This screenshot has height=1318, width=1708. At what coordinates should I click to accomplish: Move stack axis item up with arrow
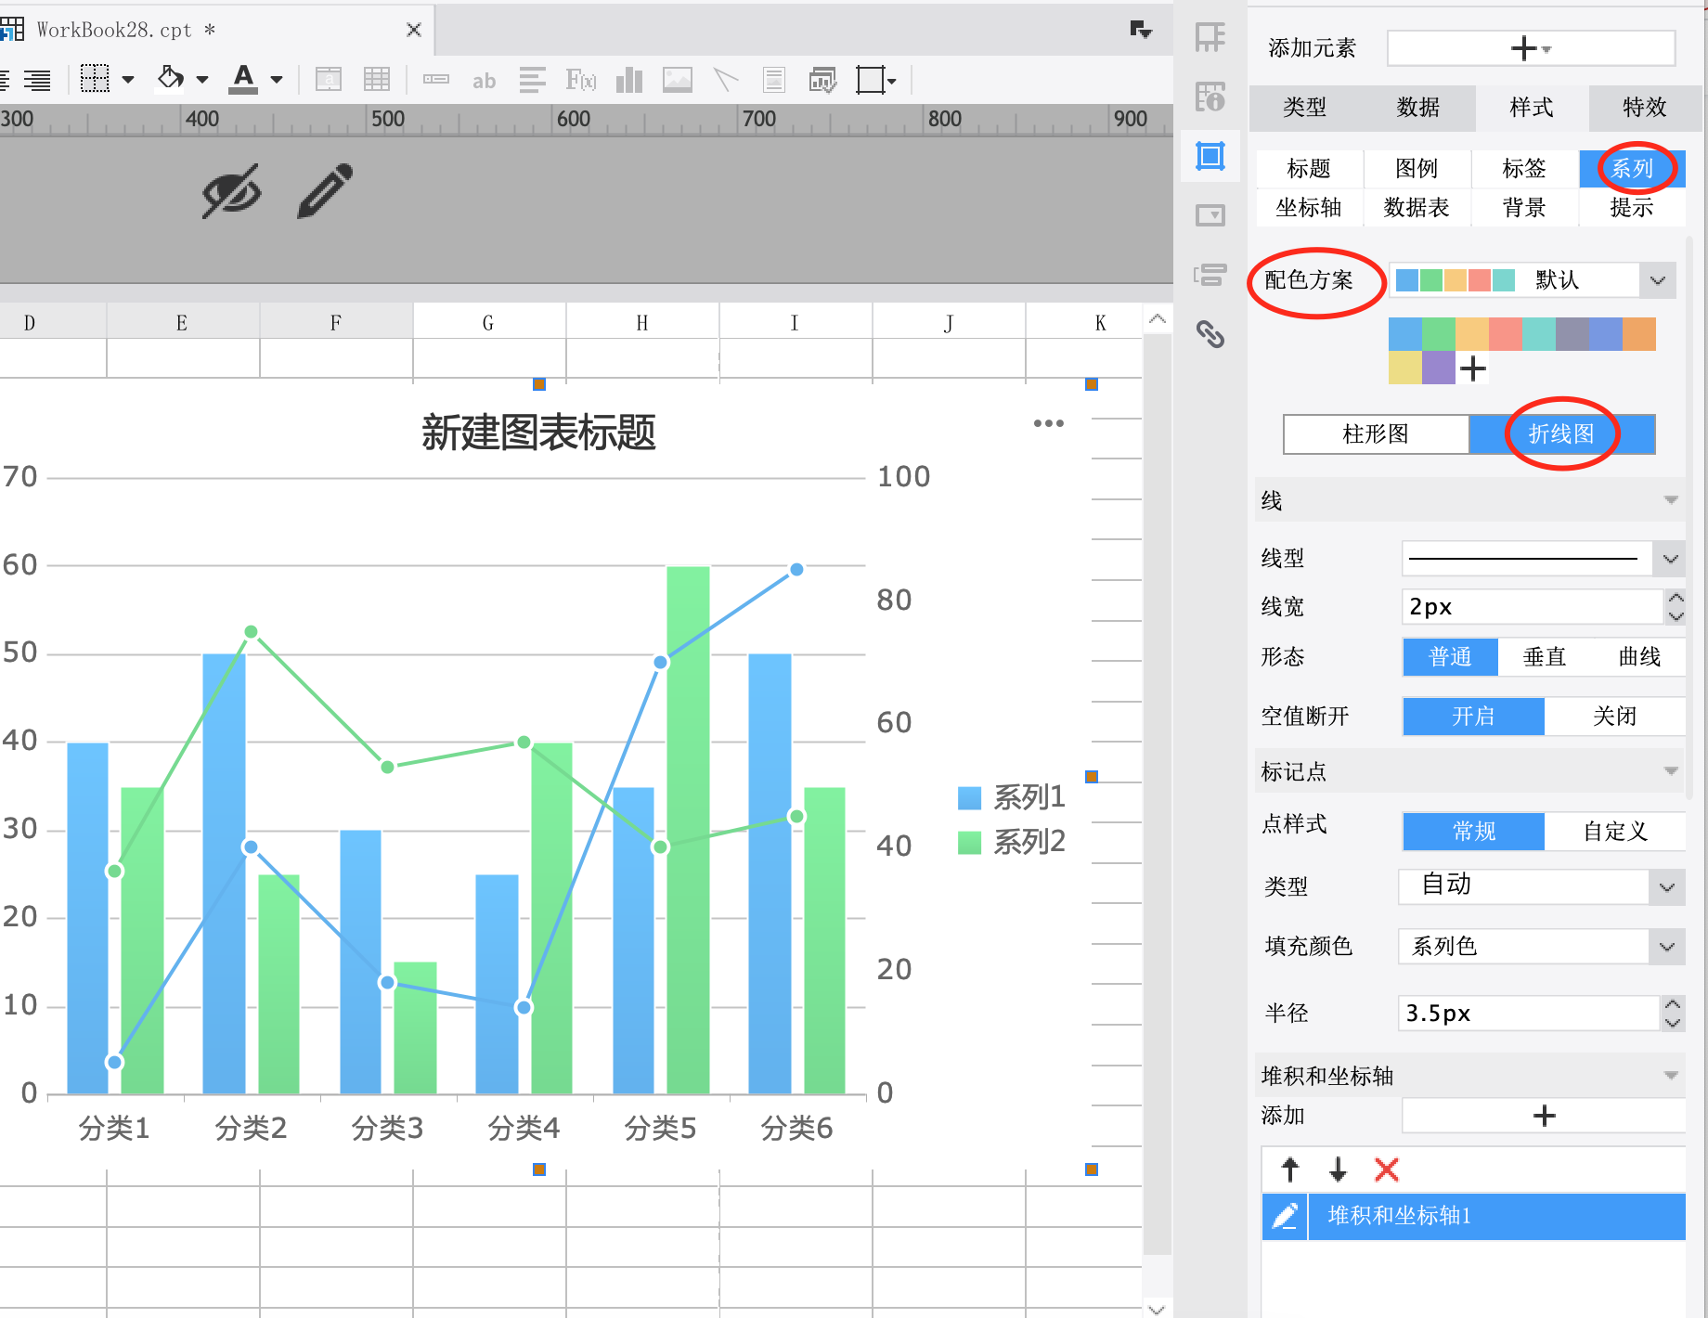point(1290,1169)
